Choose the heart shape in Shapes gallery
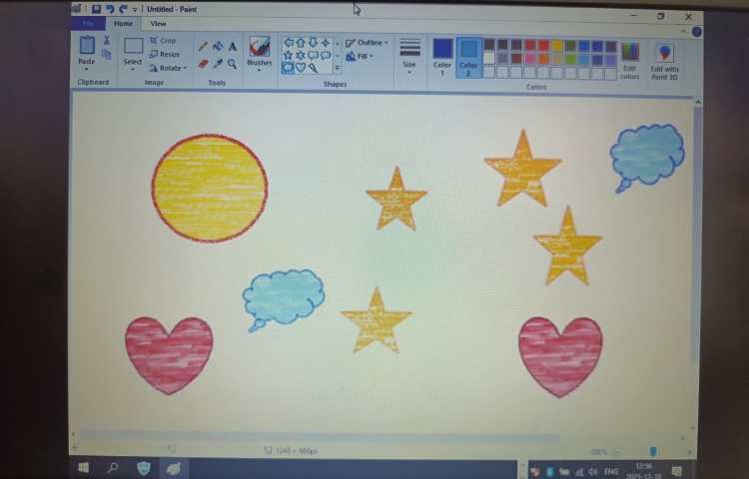This screenshot has height=479, width=749. [301, 68]
